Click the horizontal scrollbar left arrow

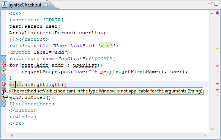(x=12, y=135)
